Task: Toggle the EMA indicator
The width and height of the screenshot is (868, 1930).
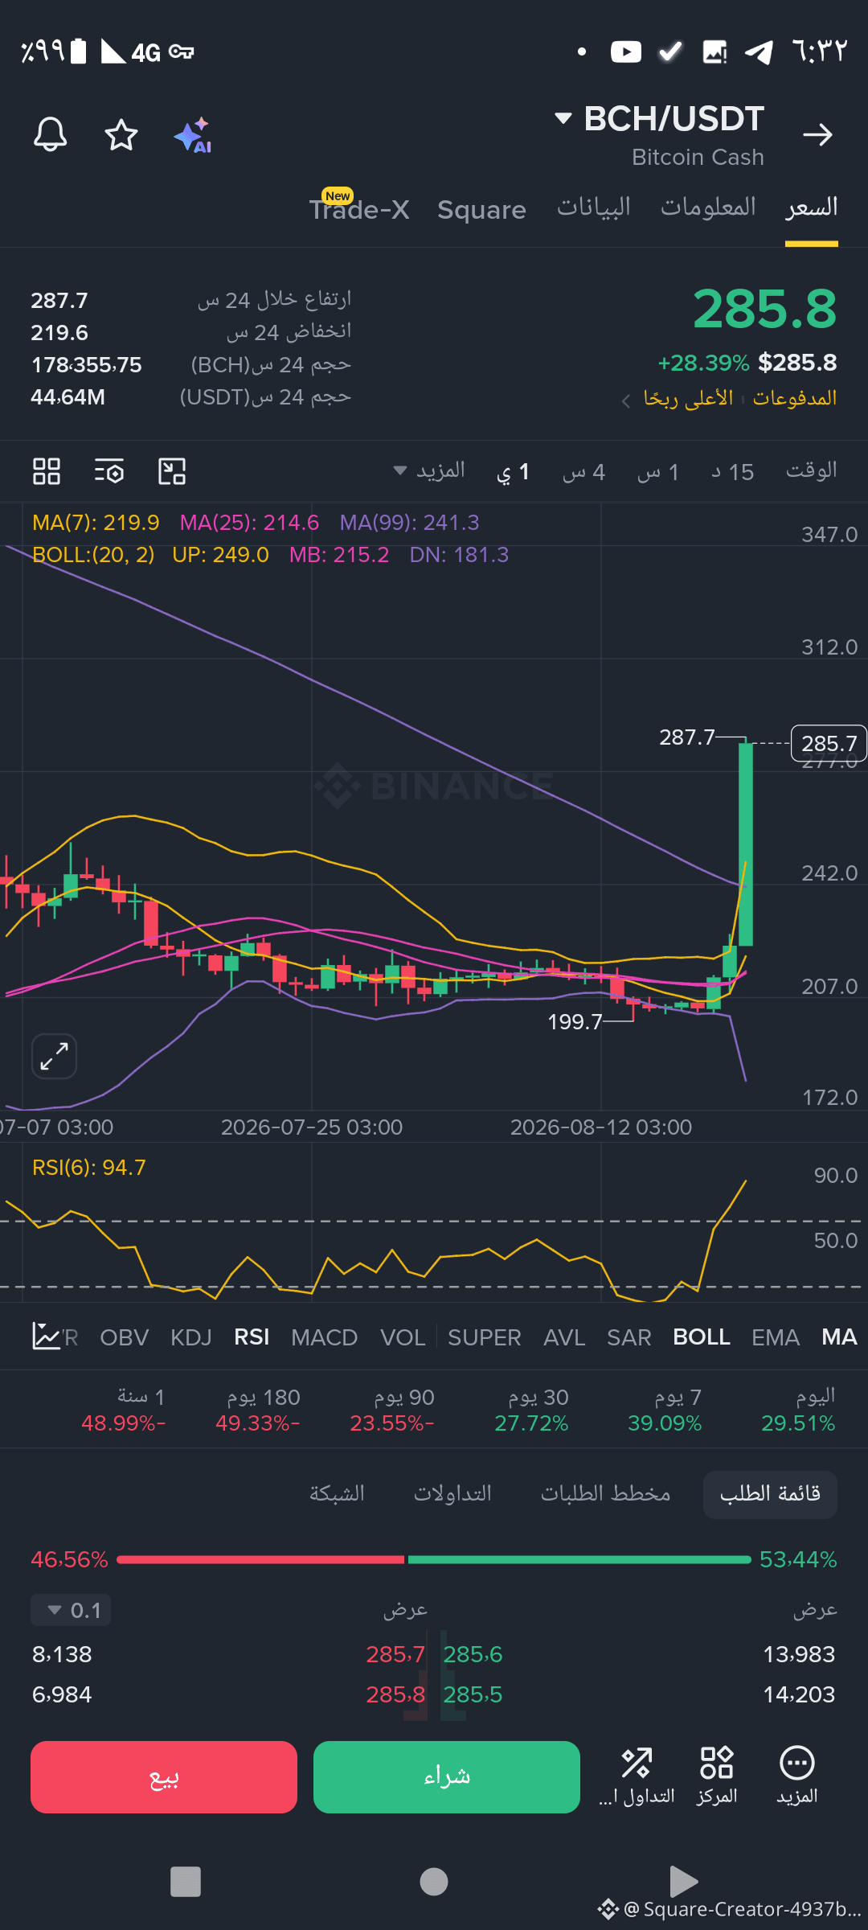Action: (x=776, y=1337)
